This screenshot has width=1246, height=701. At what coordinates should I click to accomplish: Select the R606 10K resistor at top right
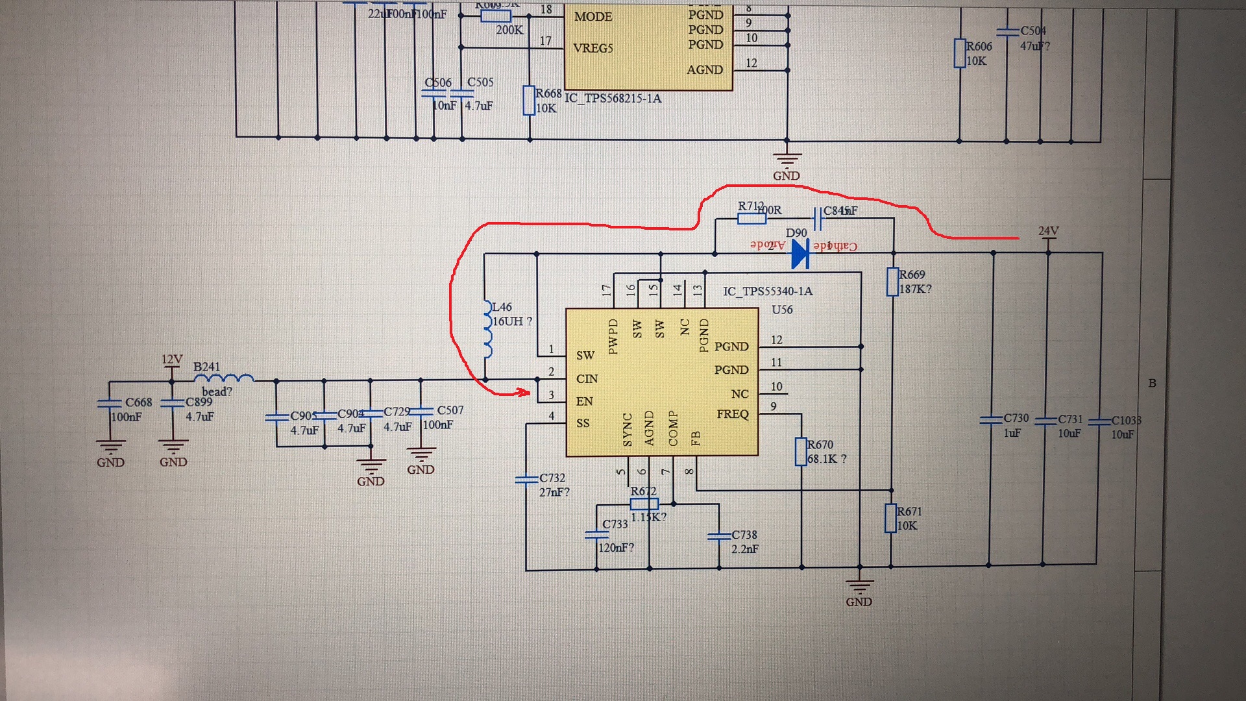pyautogui.click(x=960, y=53)
